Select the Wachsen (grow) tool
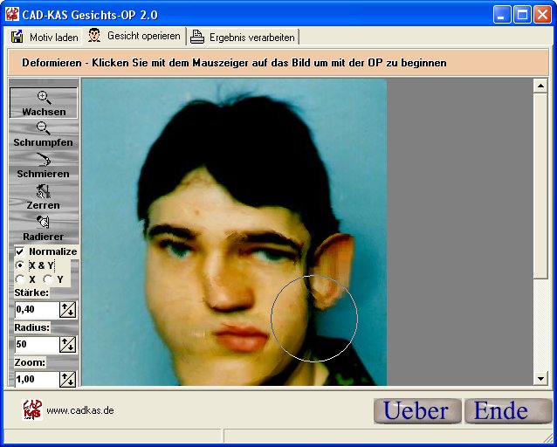The image size is (557, 447). click(44, 103)
